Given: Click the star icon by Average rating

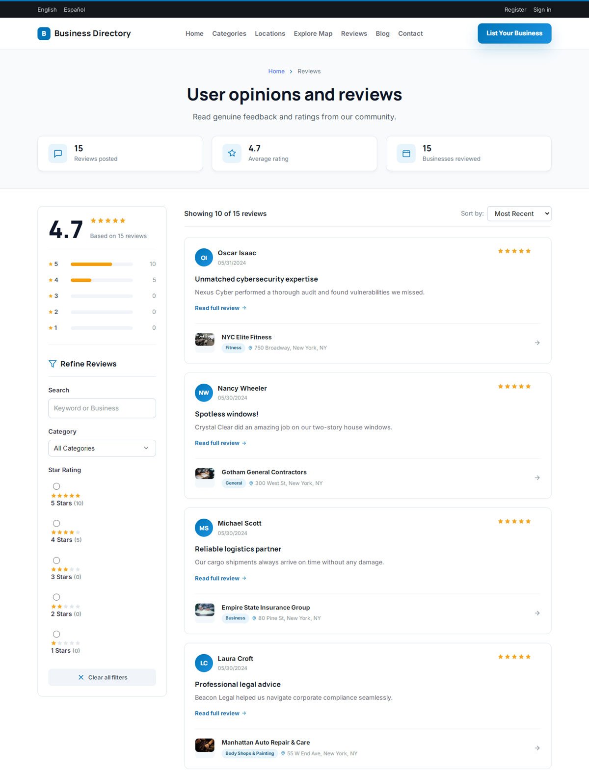Looking at the screenshot, I should click(x=232, y=154).
